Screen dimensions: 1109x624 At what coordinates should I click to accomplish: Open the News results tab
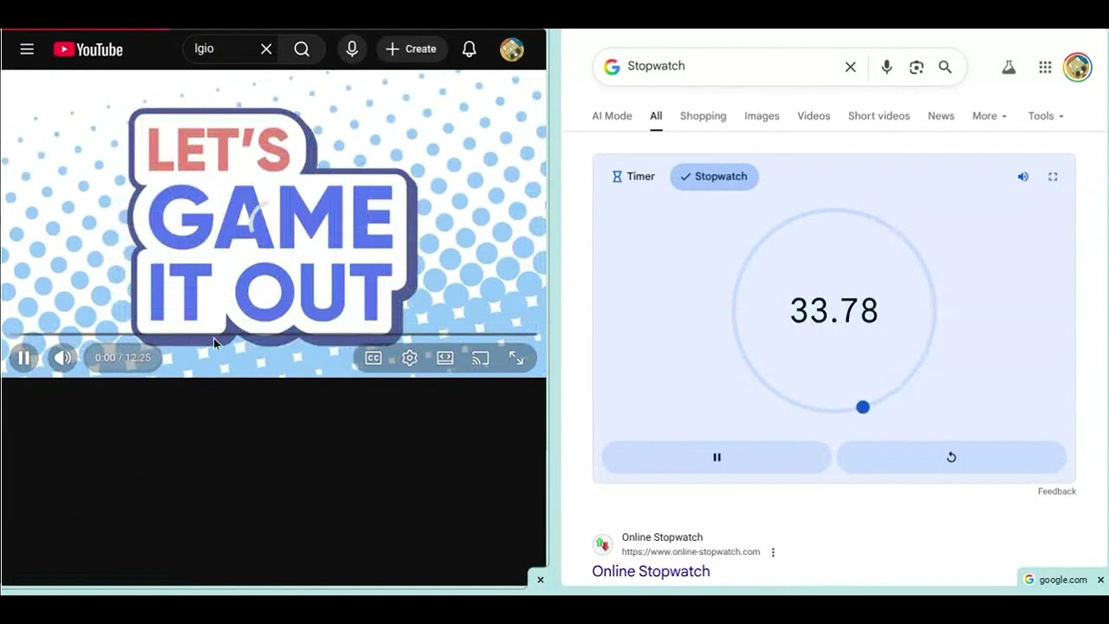(x=941, y=116)
